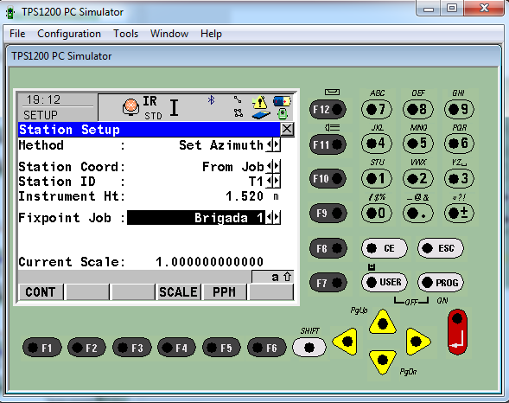Image resolution: width=509 pixels, height=403 pixels.
Task: Click the F5 function key
Action: click(222, 348)
